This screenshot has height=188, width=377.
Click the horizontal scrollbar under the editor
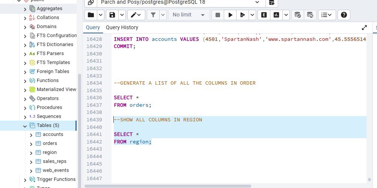(x=167, y=186)
